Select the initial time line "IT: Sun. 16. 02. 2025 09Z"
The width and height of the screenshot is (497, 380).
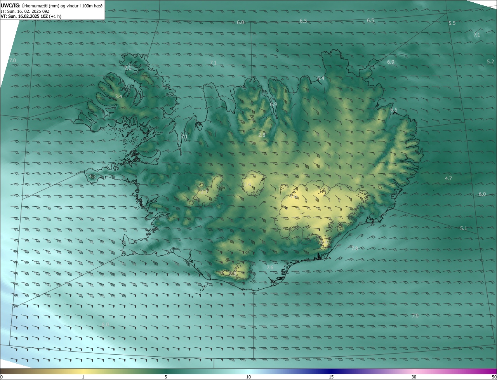[25, 11]
